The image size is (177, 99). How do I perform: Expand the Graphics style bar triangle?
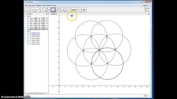pos(50,14)
